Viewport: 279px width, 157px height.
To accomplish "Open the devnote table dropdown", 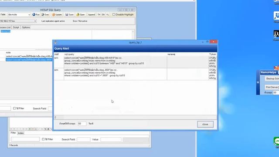I will click(29, 14).
